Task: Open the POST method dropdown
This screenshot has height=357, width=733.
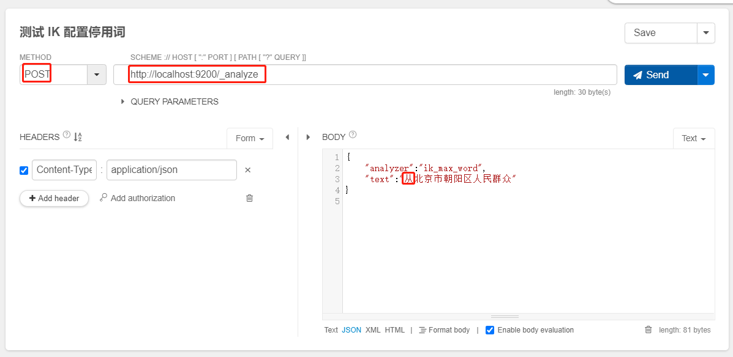Action: (x=97, y=75)
